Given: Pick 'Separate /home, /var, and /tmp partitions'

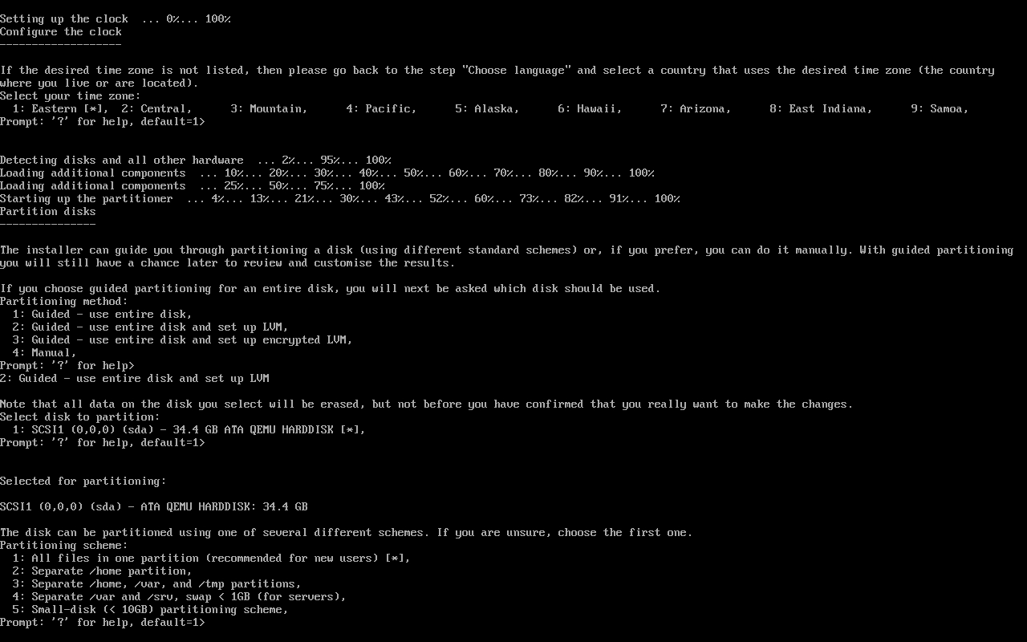Looking at the screenshot, I should click(x=156, y=584).
